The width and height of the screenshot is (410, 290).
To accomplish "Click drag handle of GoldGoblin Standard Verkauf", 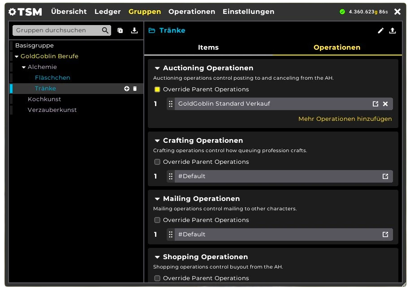I will click(x=171, y=104).
